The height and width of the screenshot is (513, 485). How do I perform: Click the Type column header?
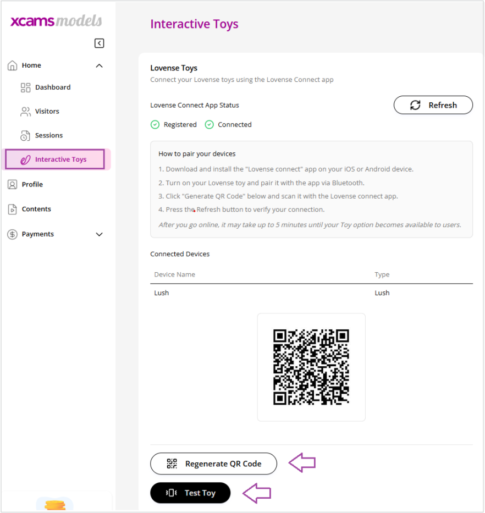point(382,274)
